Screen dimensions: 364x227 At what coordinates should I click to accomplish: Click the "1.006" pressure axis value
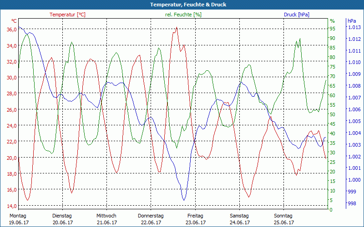tap(354, 109)
